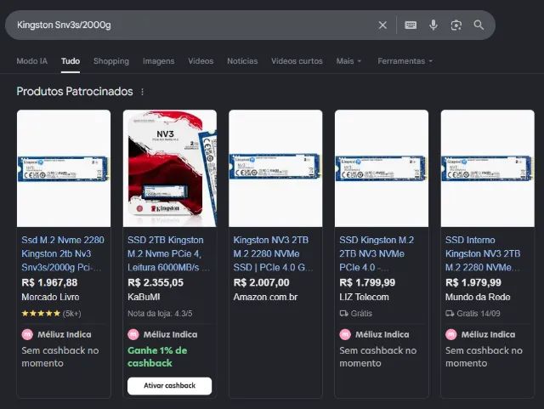This screenshot has height=409, width=544.
Task: Open the Amazon.com.br SSD product image
Action: pos(275,168)
